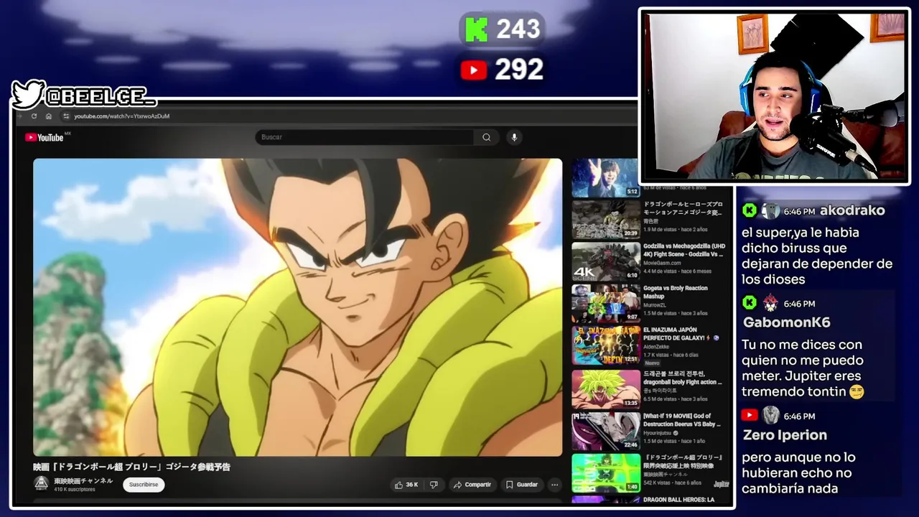Viewport: 919px width, 517px height.
Task: Click the browser reload icon
Action: coord(34,116)
